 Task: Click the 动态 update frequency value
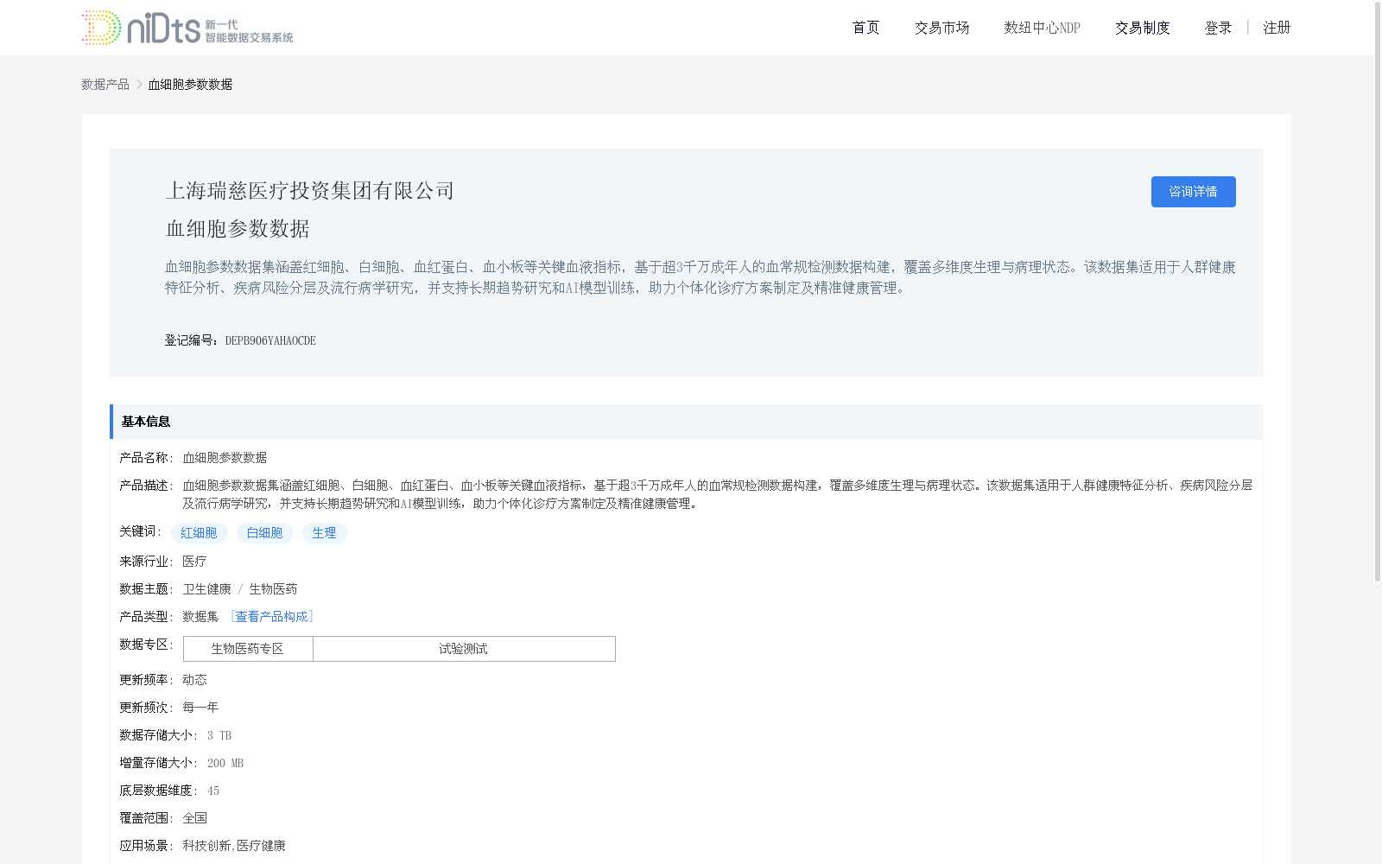194,680
